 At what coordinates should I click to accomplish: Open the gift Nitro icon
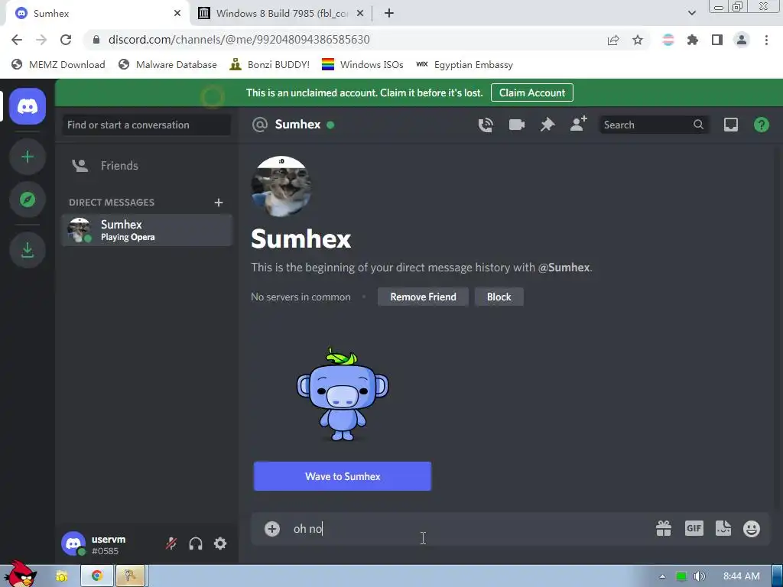pos(664,529)
